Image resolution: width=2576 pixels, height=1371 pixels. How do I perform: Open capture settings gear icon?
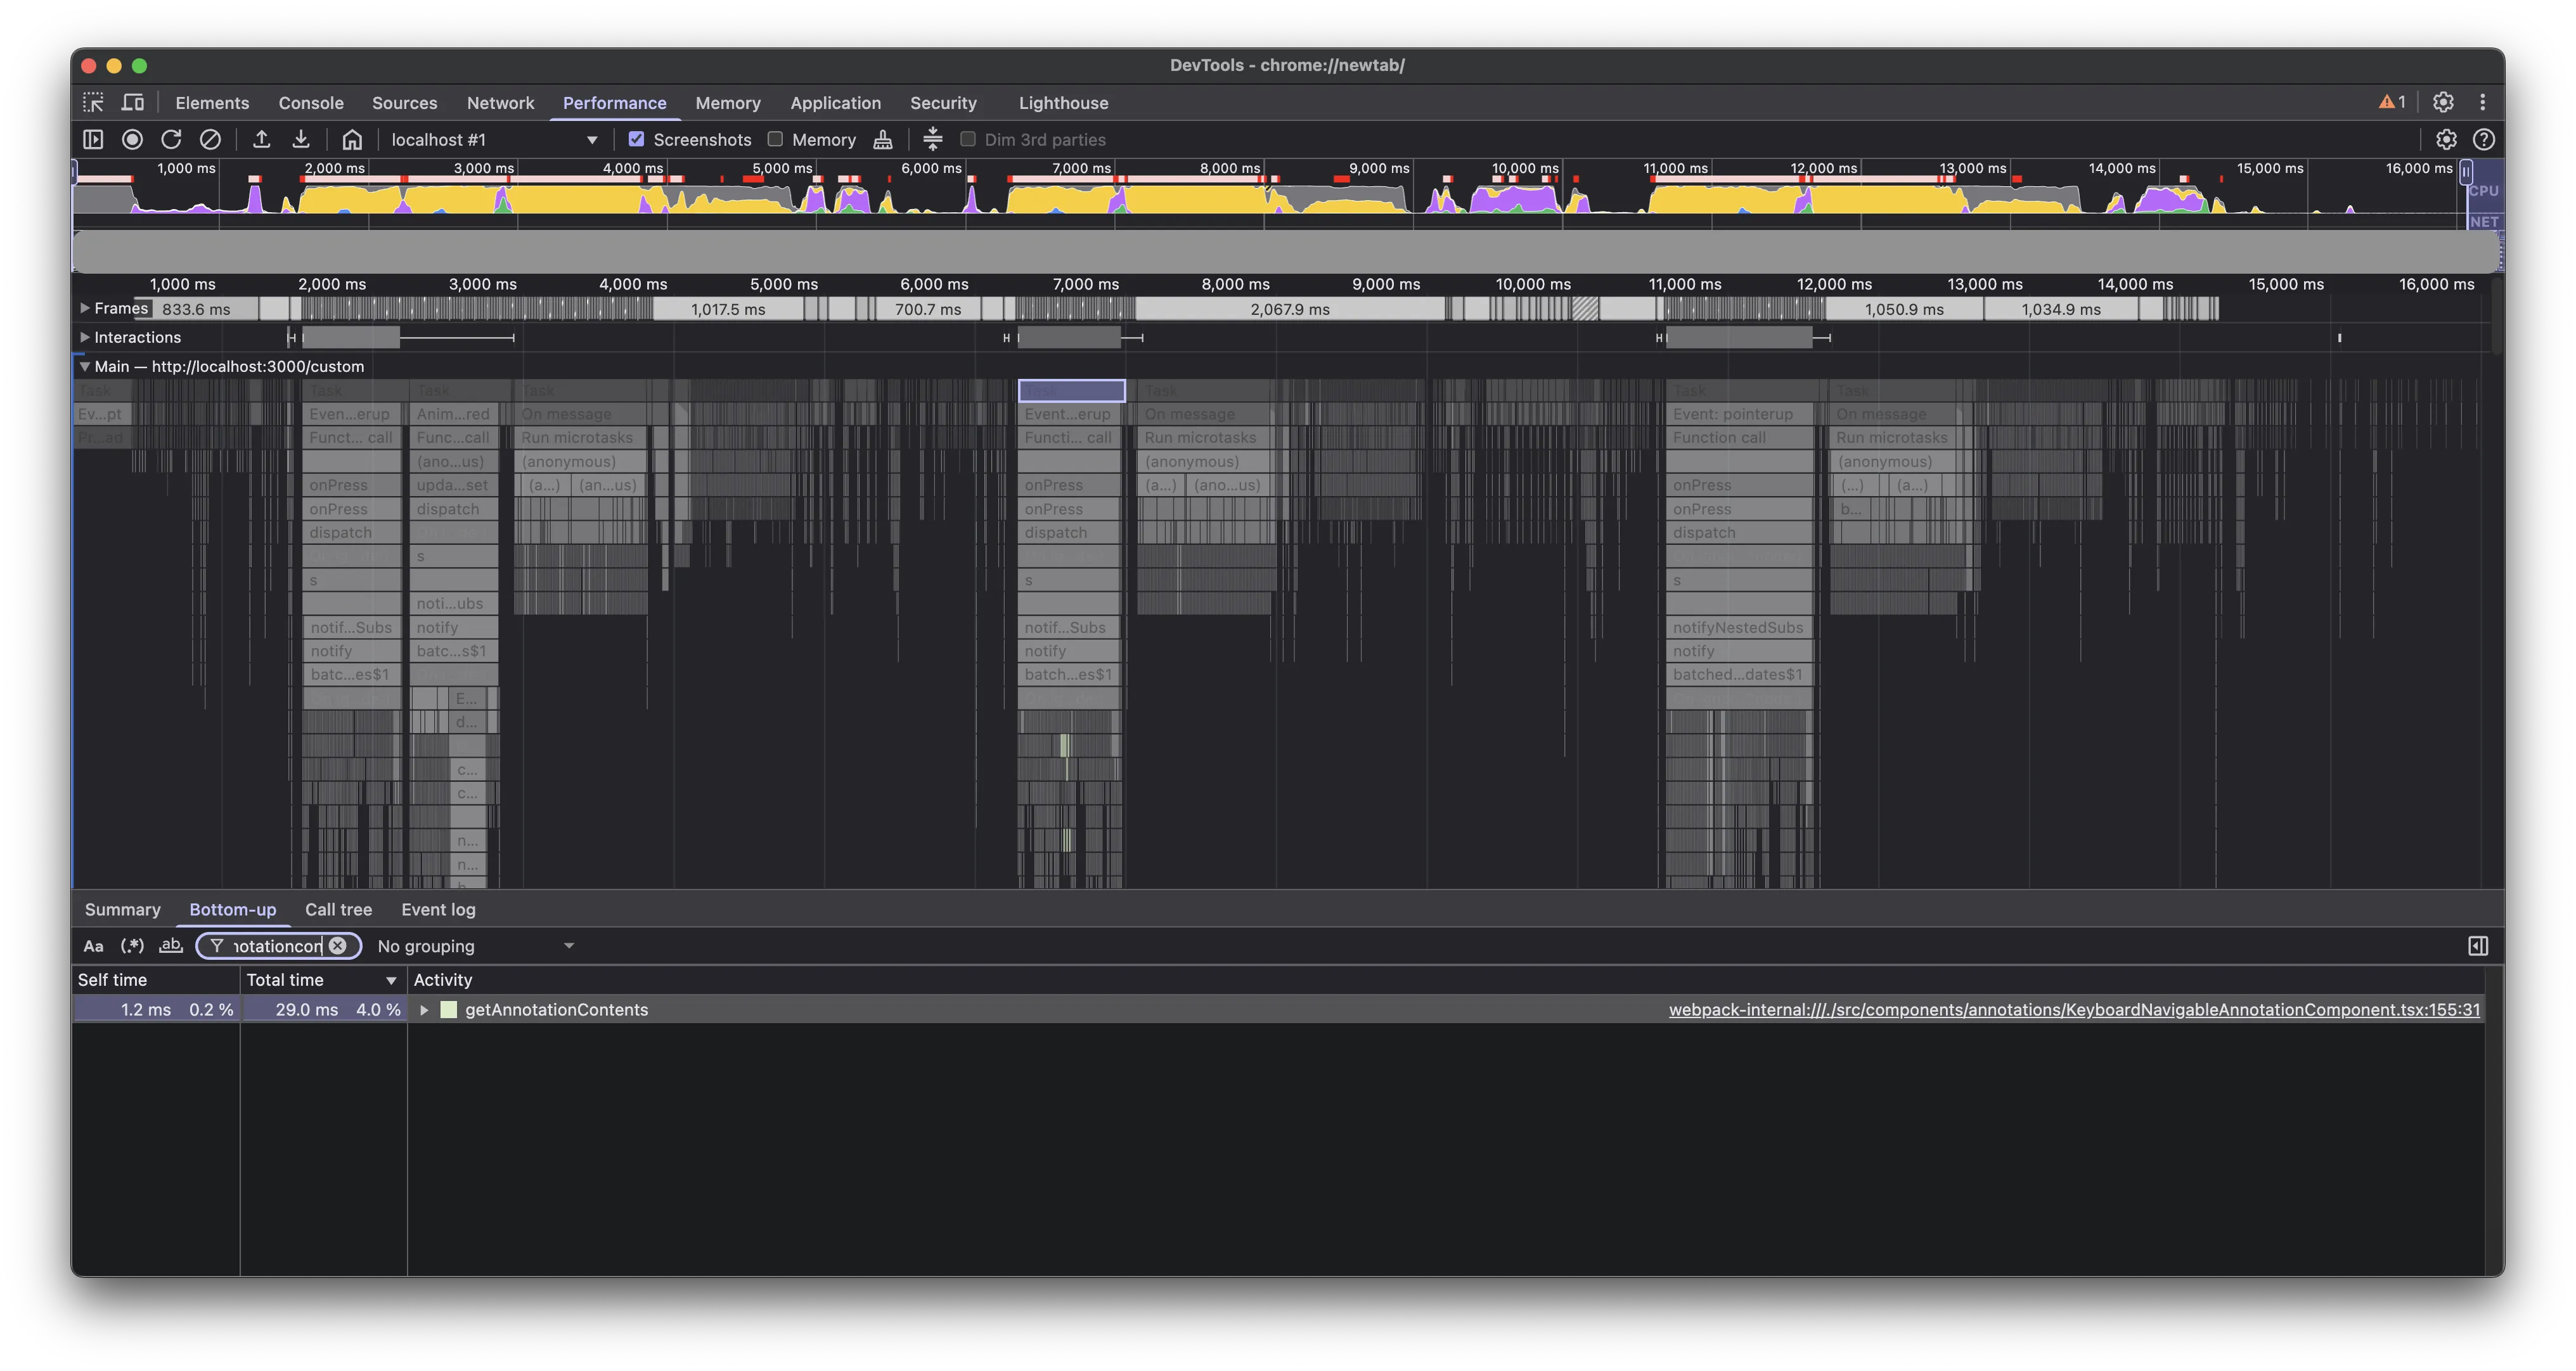point(2445,140)
